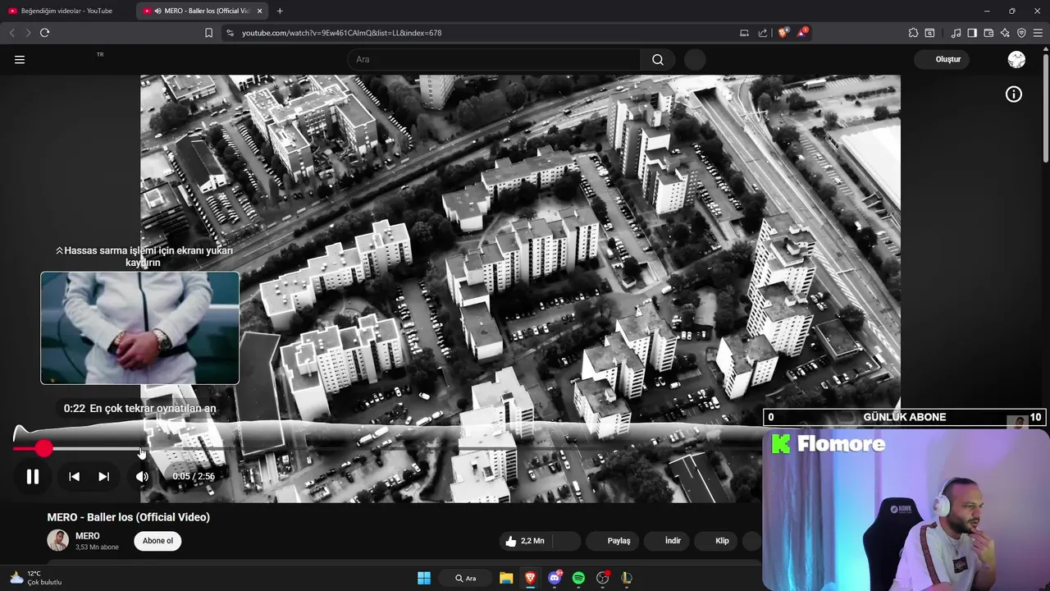
Task: Go forward with the browser forward arrow
Action: coord(28,33)
